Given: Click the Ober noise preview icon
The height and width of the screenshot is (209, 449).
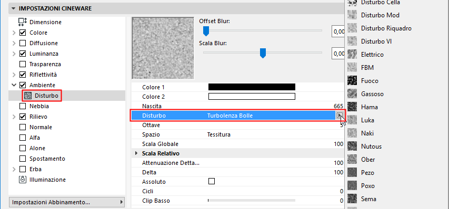Looking at the screenshot, I should click(x=352, y=159).
